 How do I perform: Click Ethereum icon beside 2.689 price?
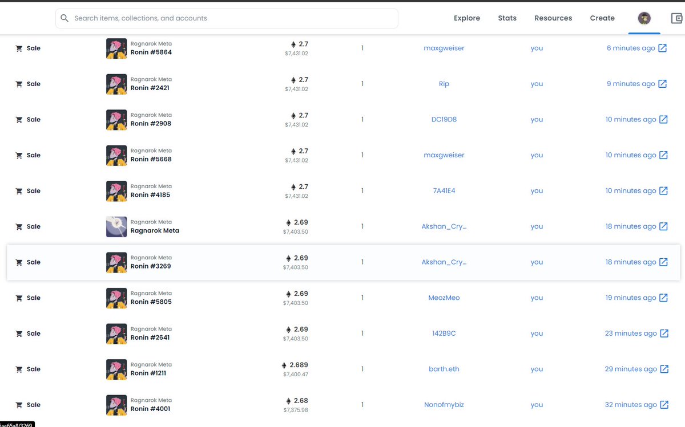[284, 365]
